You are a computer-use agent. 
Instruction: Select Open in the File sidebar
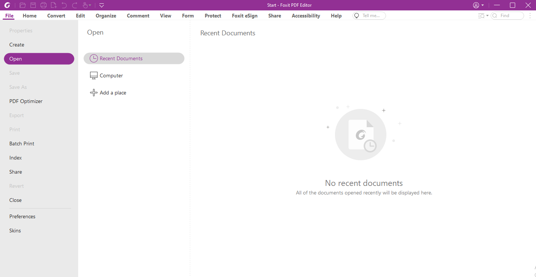click(x=39, y=59)
